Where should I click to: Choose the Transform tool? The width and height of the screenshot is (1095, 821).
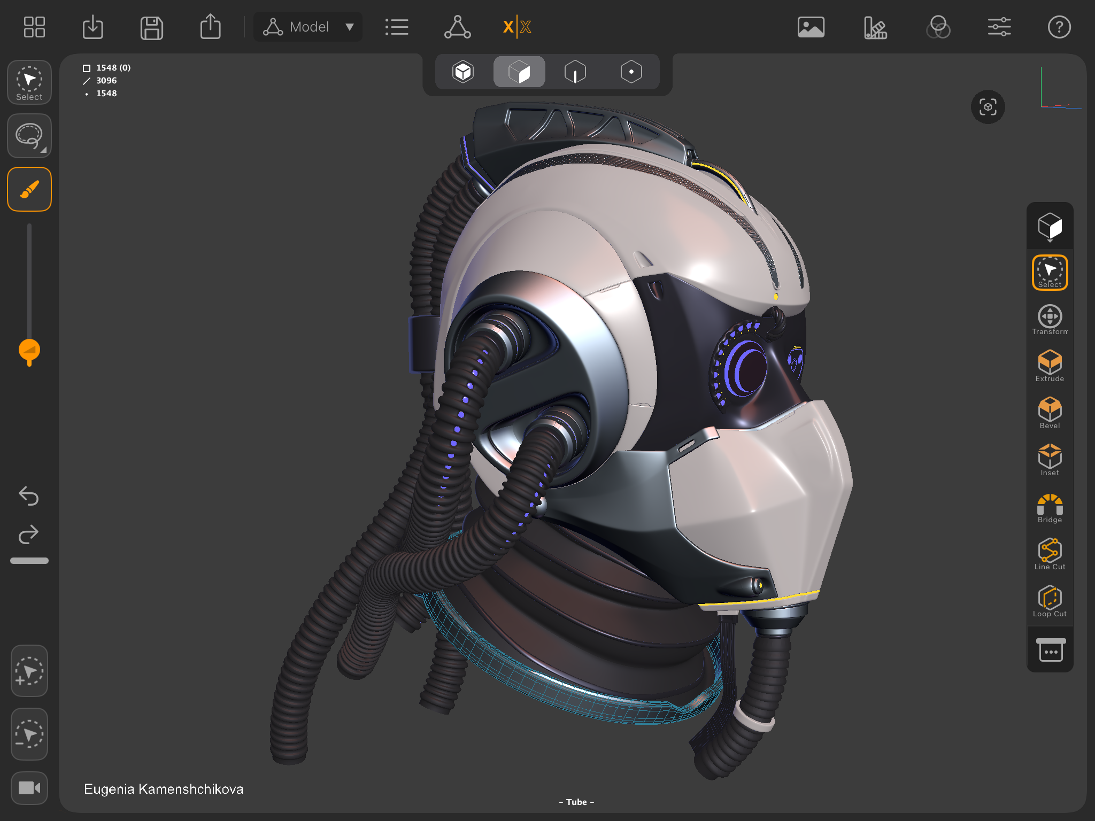point(1050,320)
